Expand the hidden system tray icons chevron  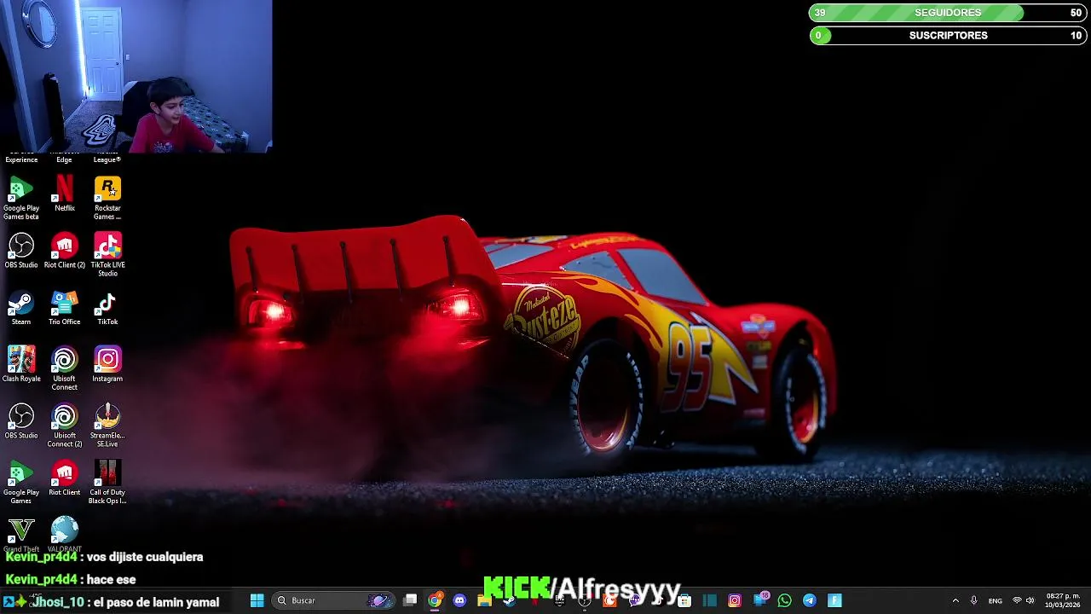point(955,600)
